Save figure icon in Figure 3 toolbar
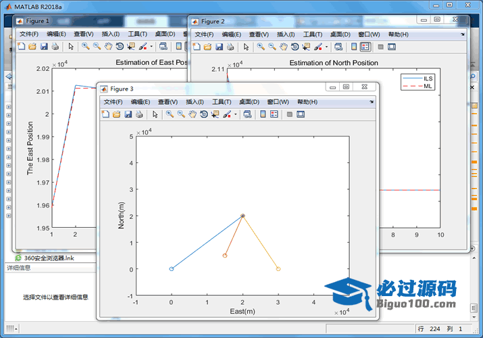The height and width of the screenshot is (338, 483). (128, 114)
